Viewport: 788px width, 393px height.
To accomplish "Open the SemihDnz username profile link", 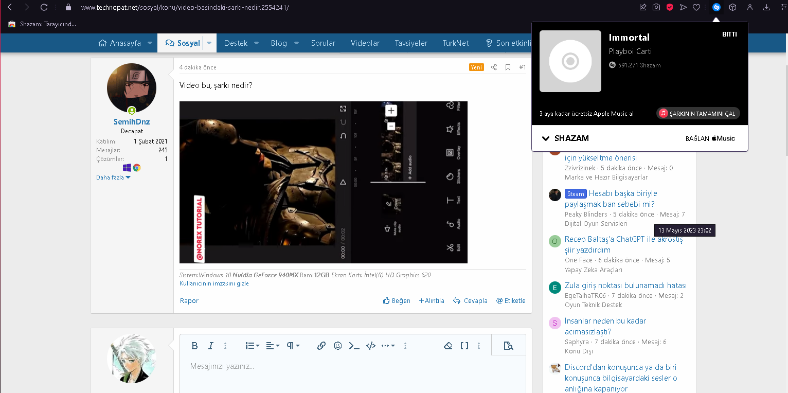I will pos(132,122).
